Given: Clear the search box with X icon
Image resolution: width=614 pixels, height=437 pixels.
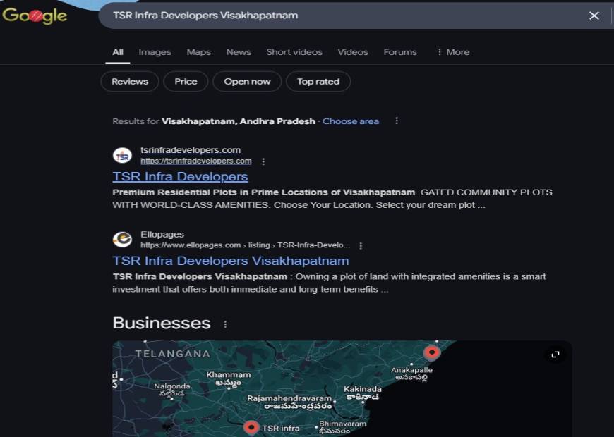Looking at the screenshot, I should (x=594, y=16).
